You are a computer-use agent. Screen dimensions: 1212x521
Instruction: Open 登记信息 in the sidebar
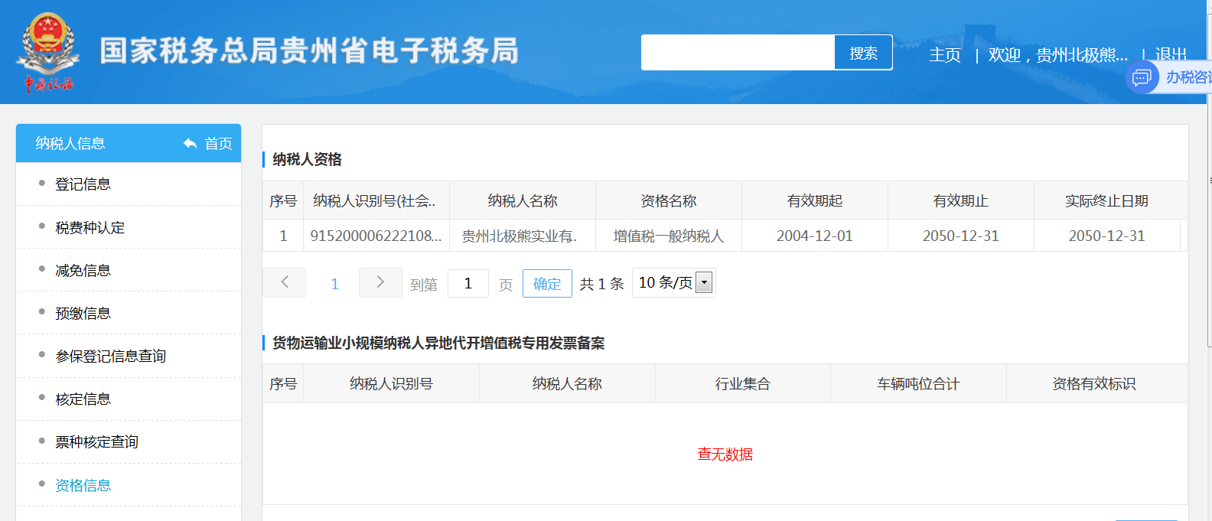(x=83, y=184)
